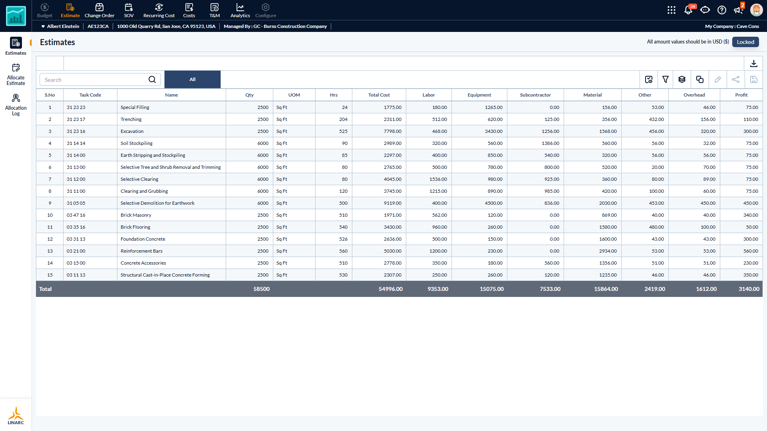Select the Estimate menu item

pos(70,10)
